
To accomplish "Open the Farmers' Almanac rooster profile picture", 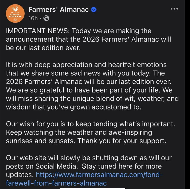I will (x=15, y=14).
